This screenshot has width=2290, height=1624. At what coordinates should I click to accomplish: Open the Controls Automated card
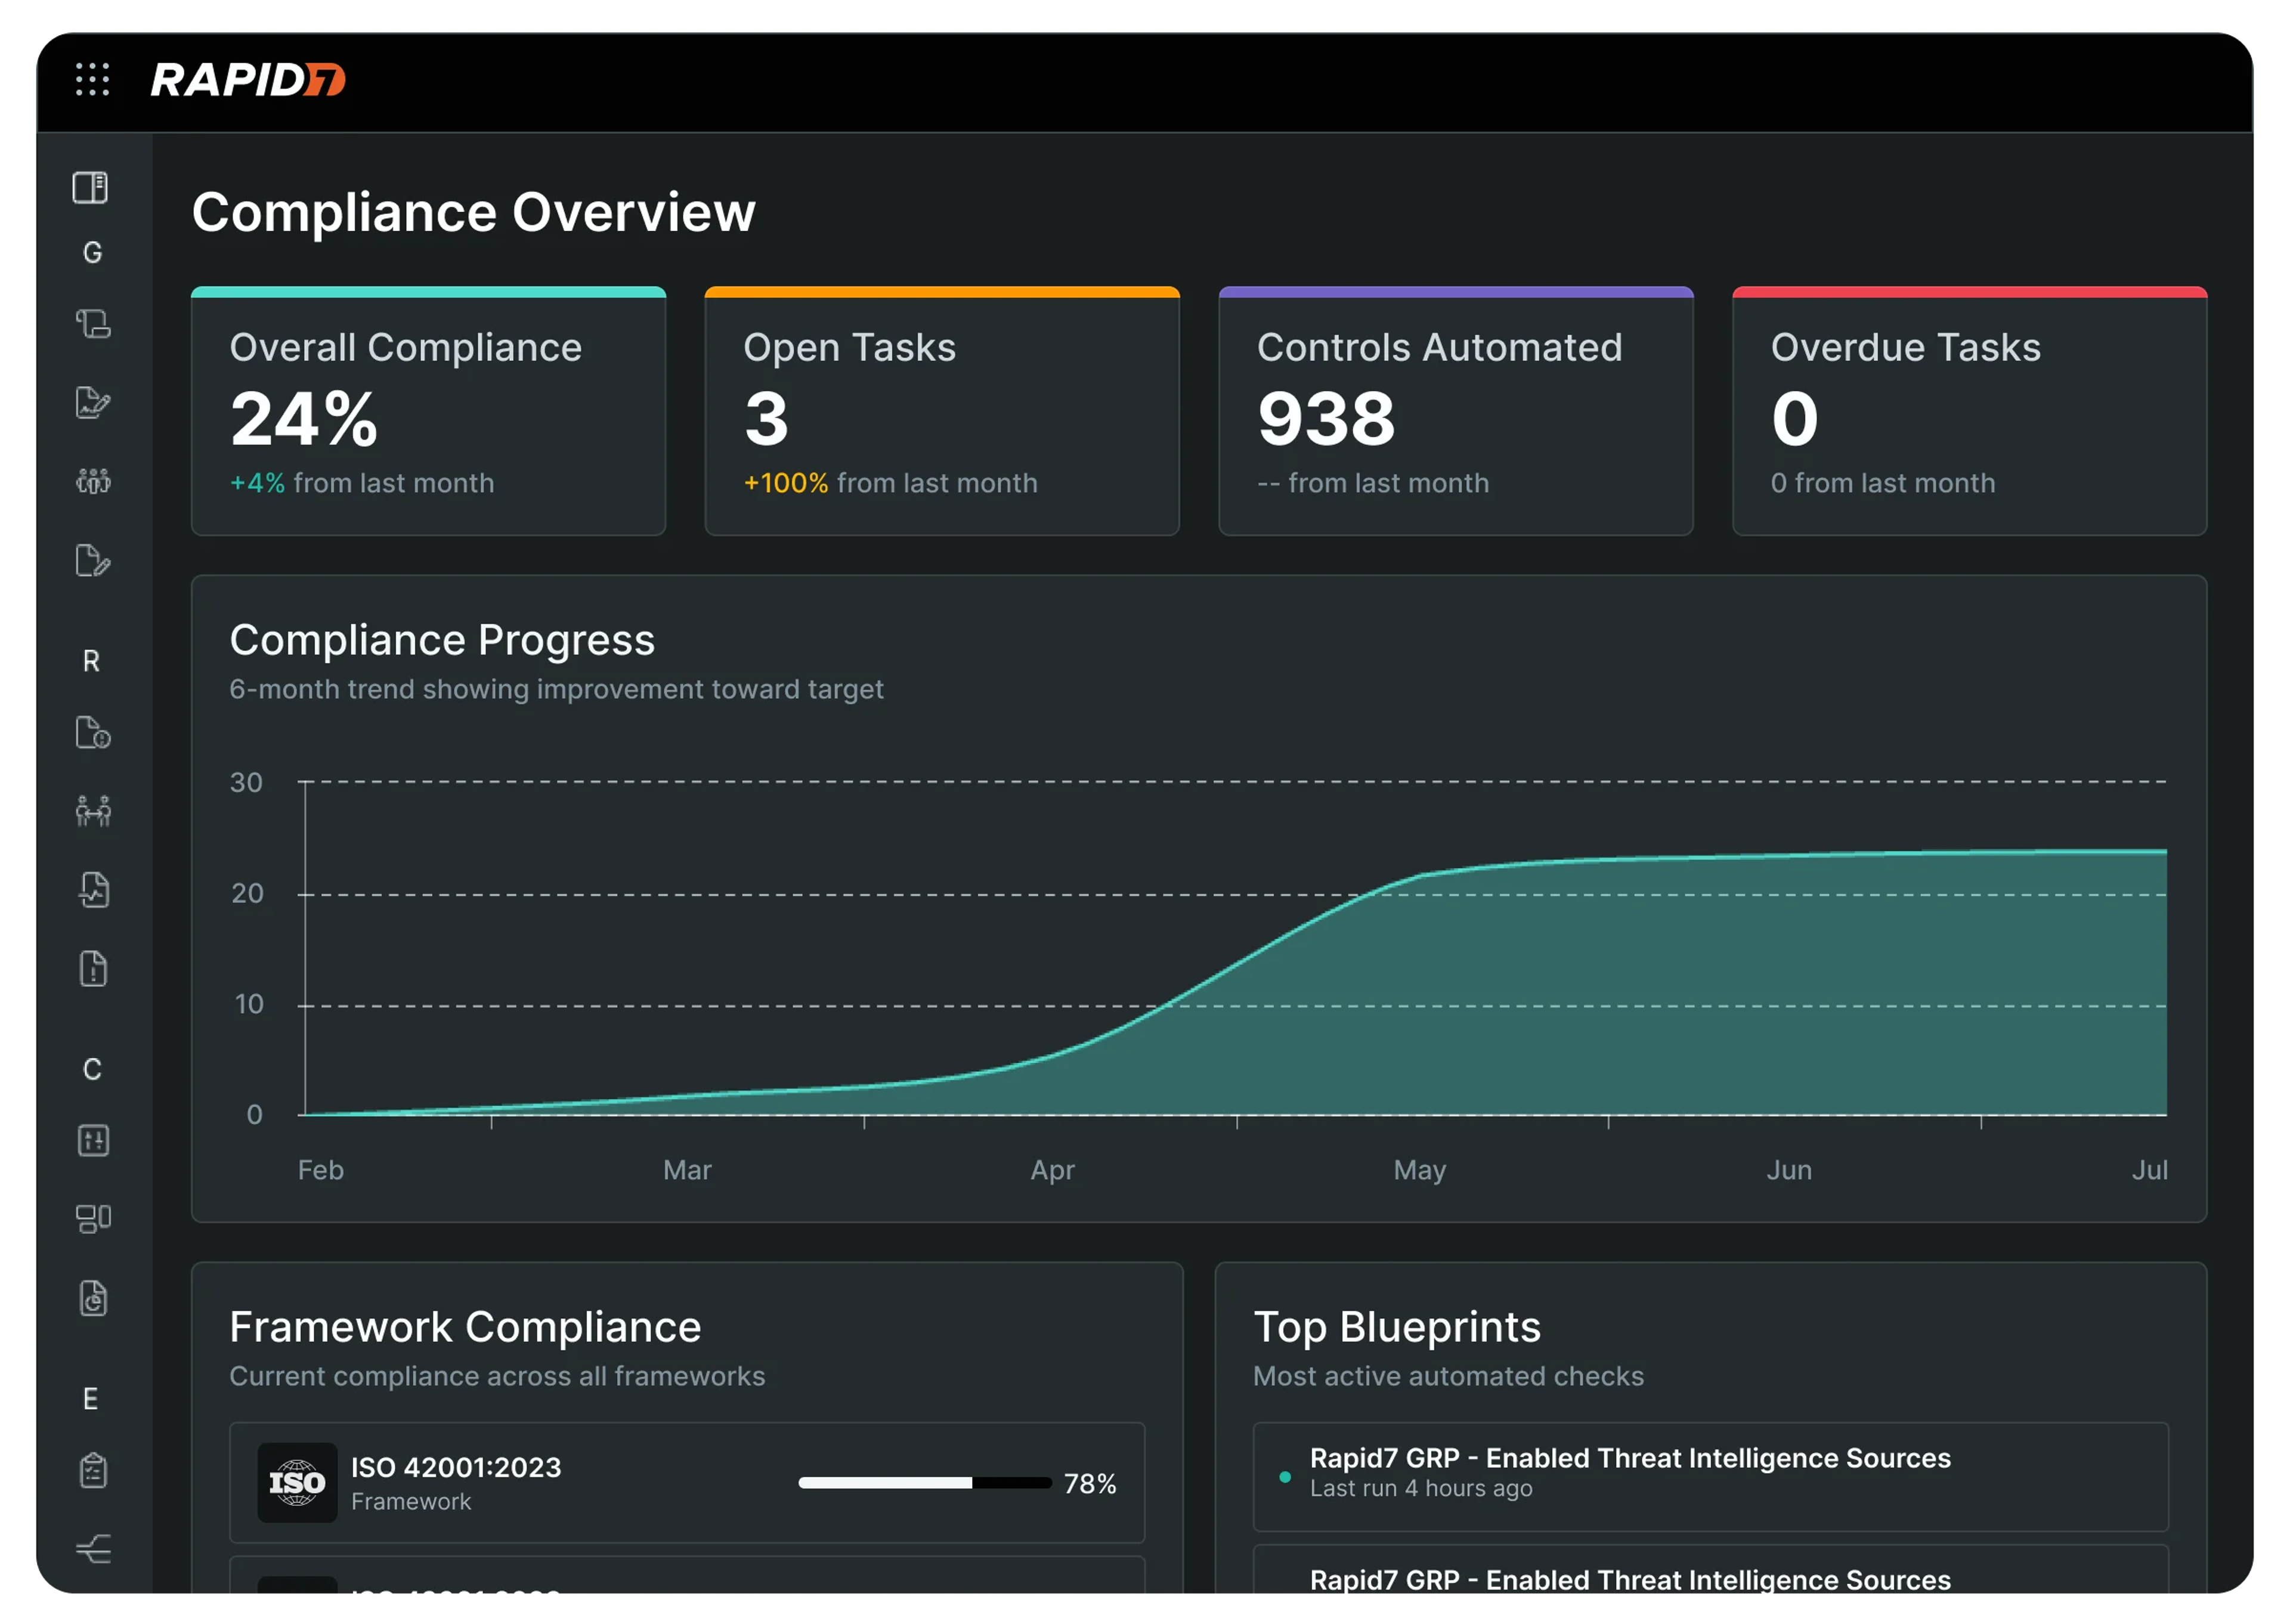click(1456, 411)
